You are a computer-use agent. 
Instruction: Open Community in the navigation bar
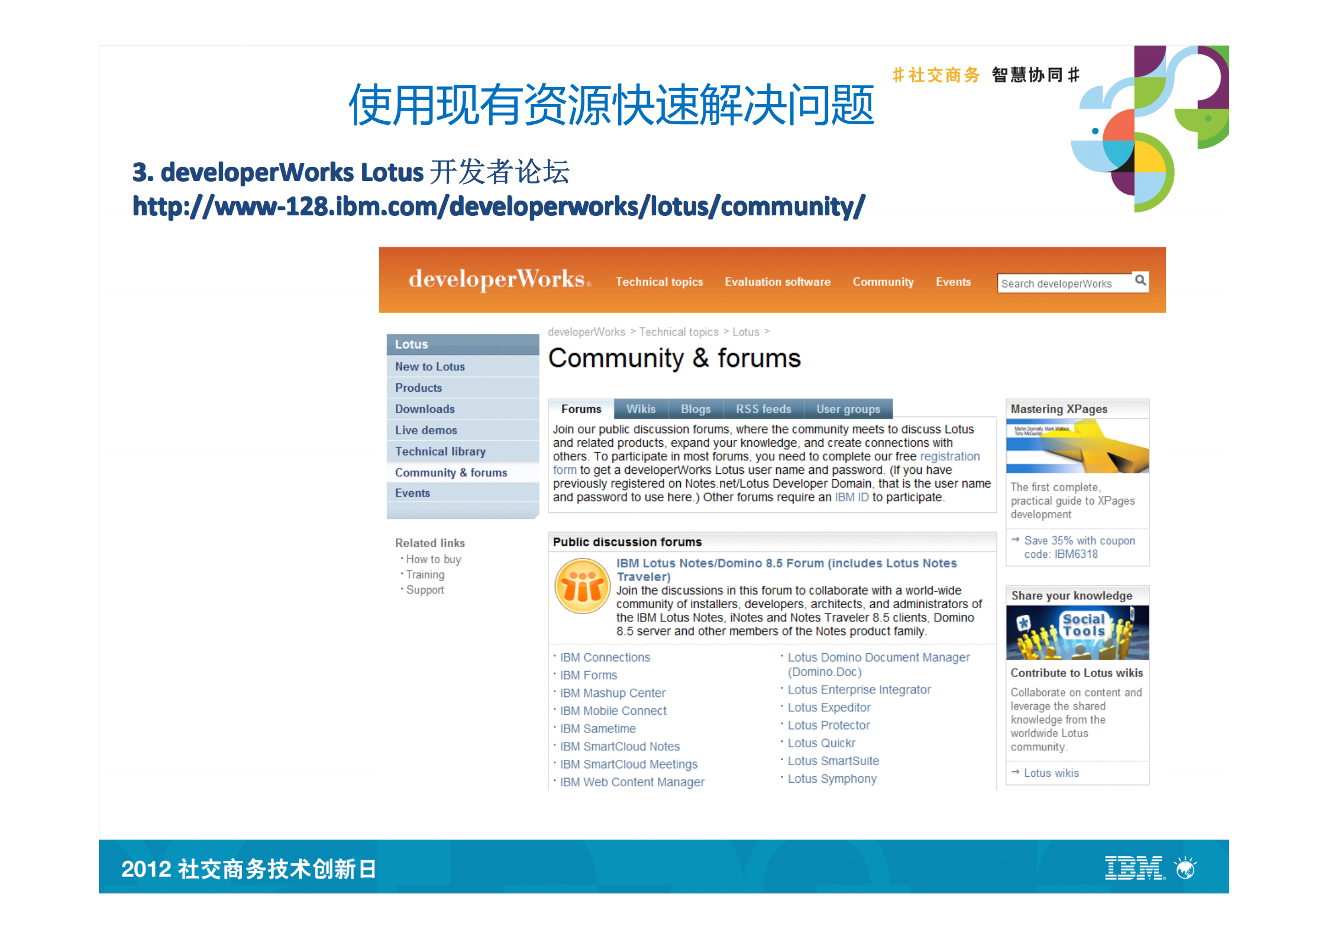pyautogui.click(x=883, y=282)
